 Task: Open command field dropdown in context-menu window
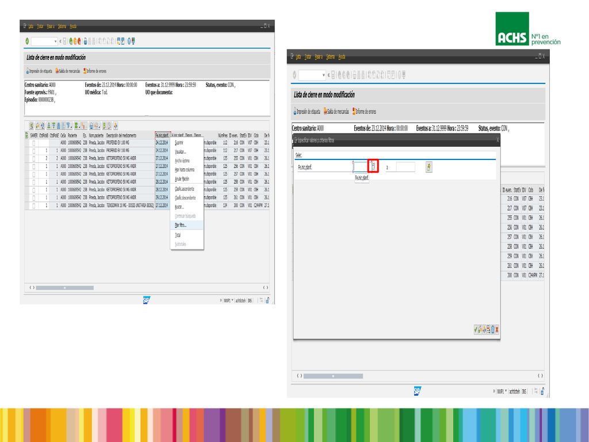[x=56, y=41]
